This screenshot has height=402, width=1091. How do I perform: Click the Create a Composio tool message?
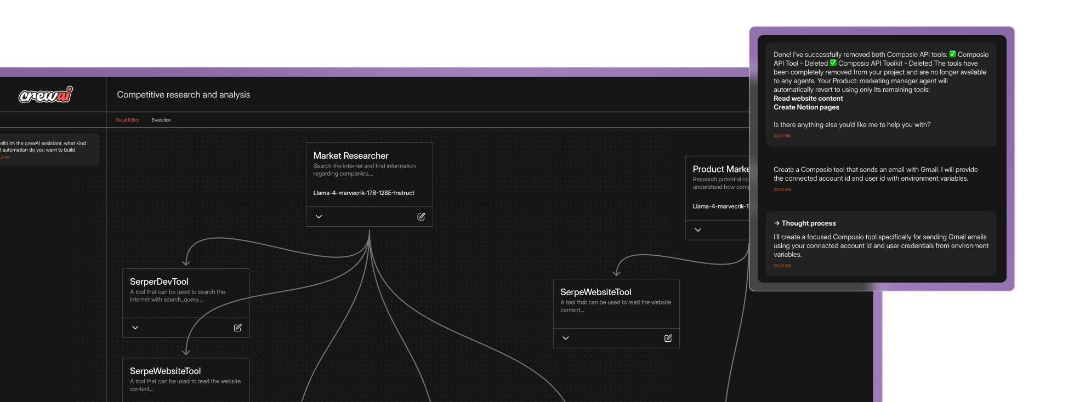point(876,174)
